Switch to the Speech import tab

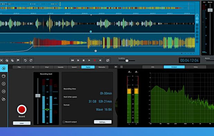(74, 67)
